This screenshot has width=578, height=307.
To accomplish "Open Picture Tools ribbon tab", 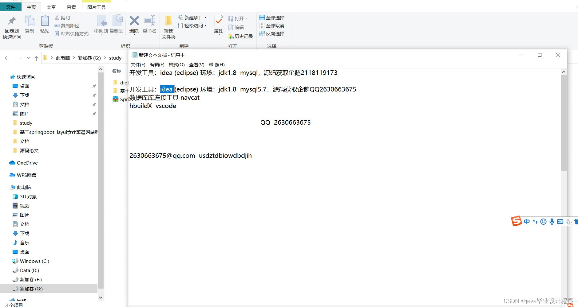I will coord(97,7).
